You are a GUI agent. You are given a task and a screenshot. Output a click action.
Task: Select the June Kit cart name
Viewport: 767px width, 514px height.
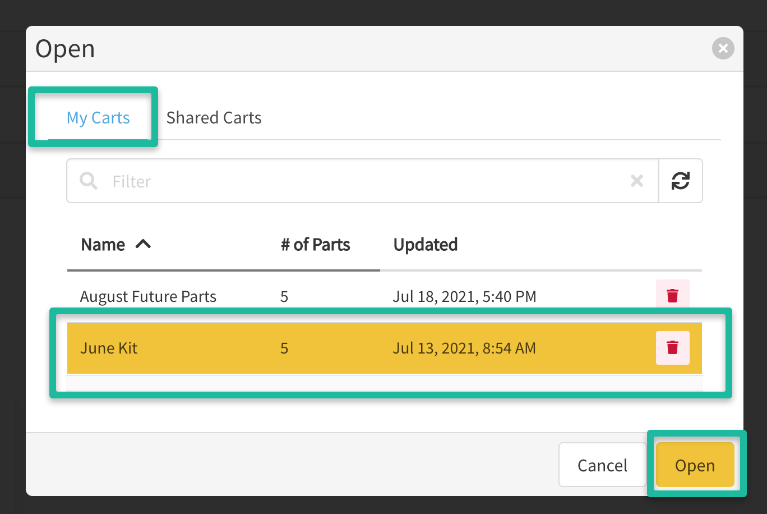(x=109, y=348)
